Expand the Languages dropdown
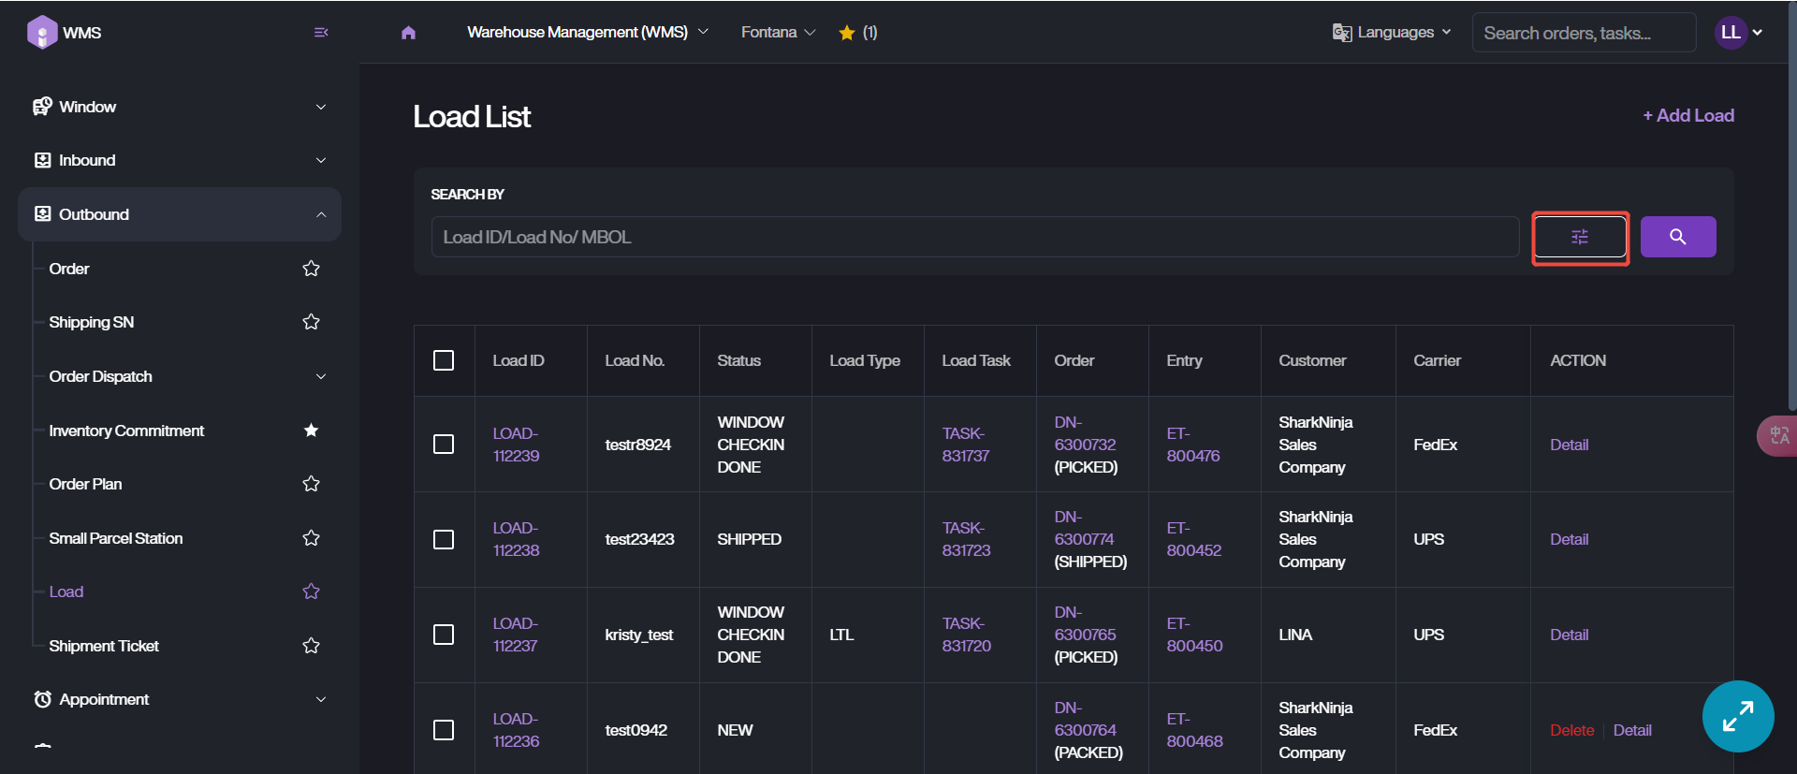This screenshot has height=774, width=1797. [1392, 33]
